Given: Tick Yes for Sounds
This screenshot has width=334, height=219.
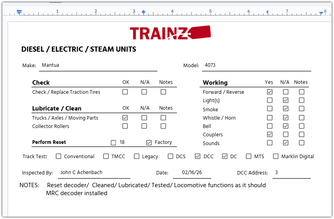Looking at the screenshot, I should tap(270, 143).
